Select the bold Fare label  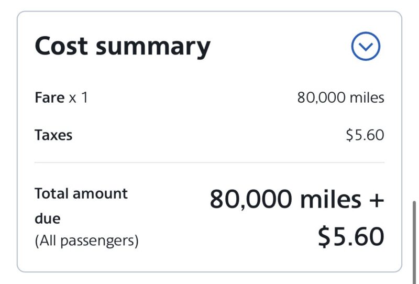pos(50,97)
